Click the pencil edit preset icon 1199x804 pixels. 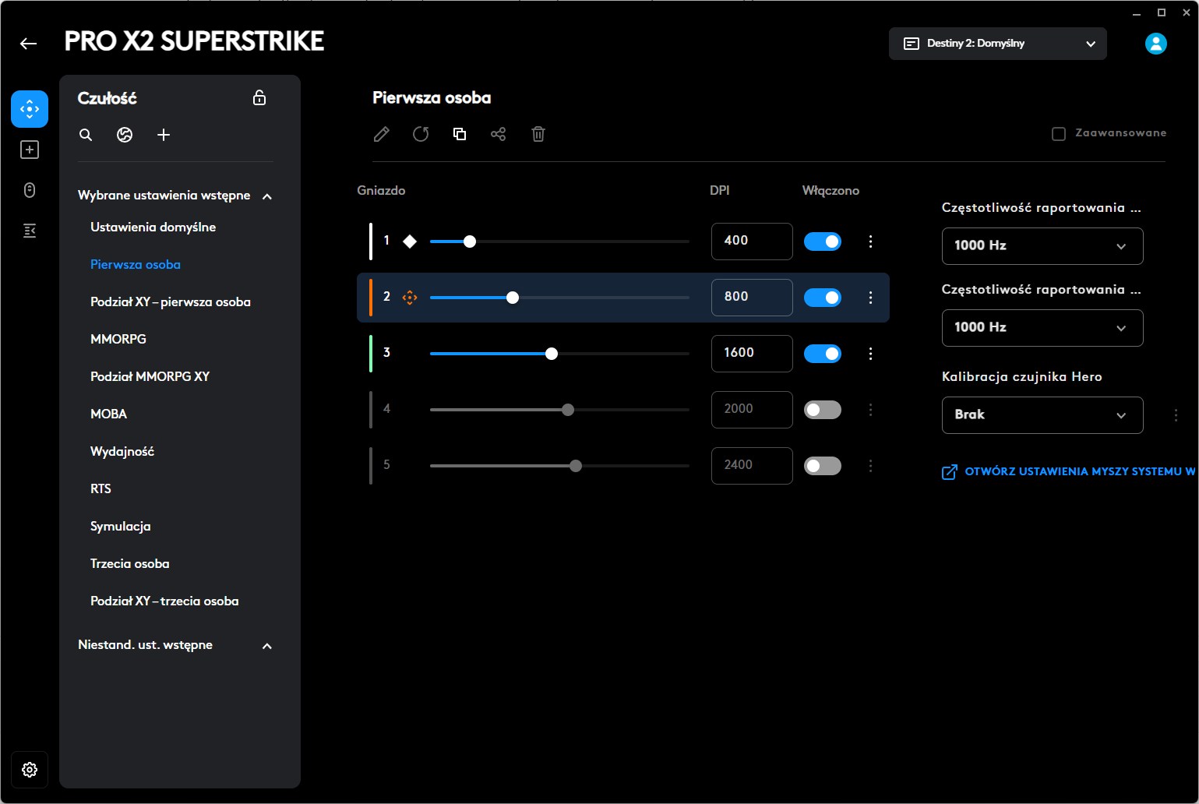click(381, 134)
